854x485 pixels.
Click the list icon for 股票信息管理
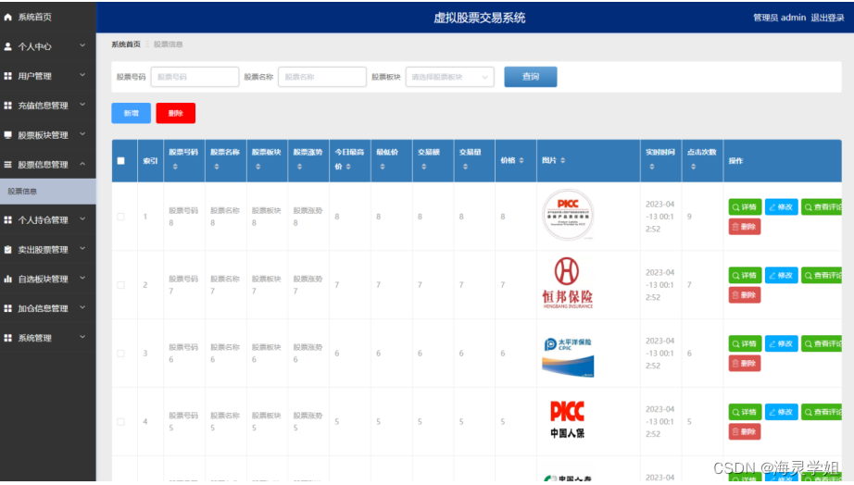7,165
